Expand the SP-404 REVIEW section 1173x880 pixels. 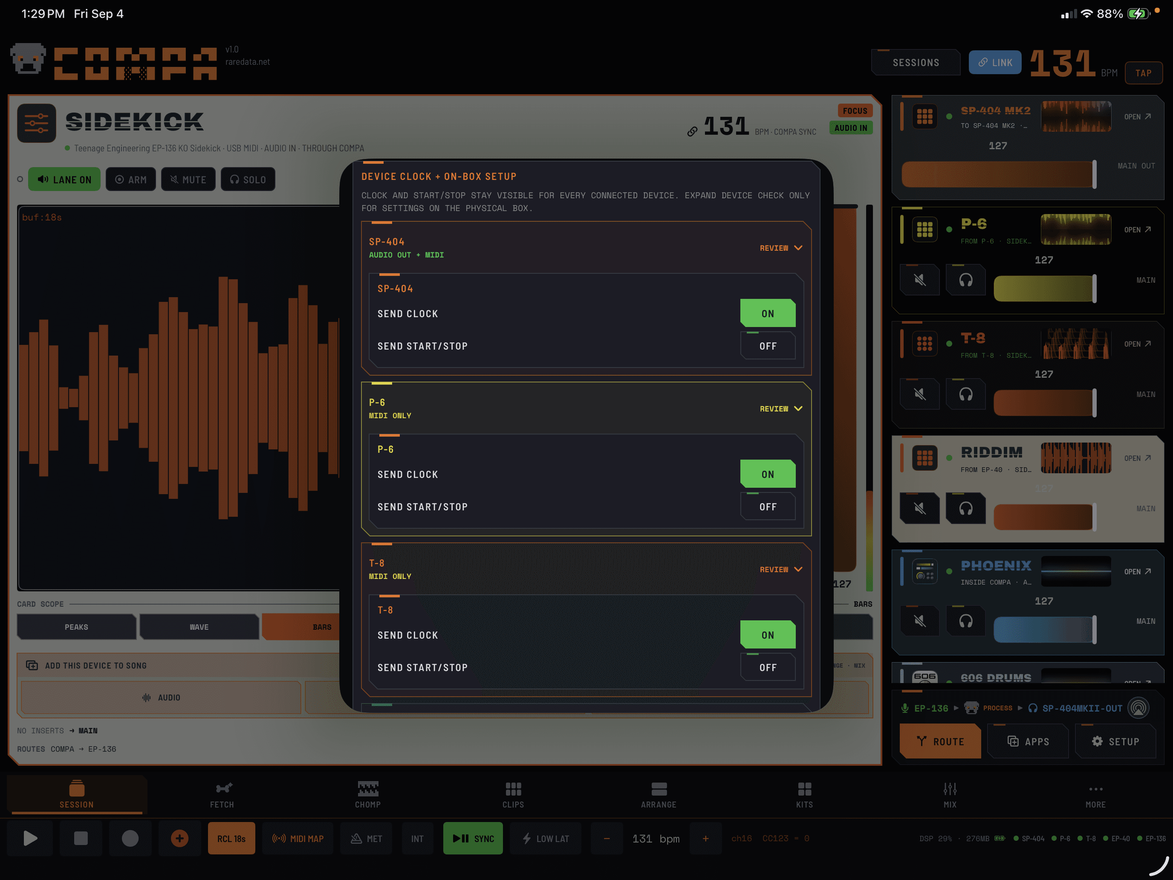point(780,248)
